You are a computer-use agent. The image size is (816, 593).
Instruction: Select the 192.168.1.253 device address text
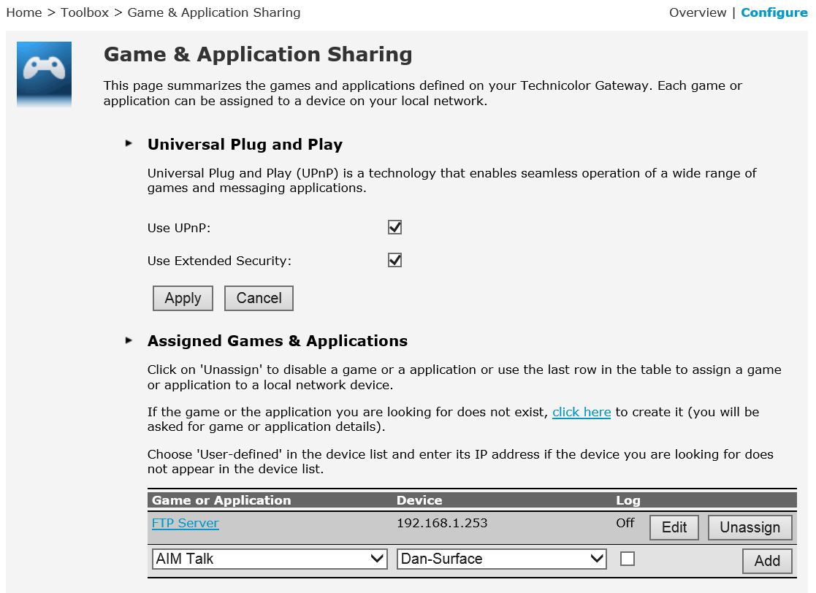[x=442, y=524]
